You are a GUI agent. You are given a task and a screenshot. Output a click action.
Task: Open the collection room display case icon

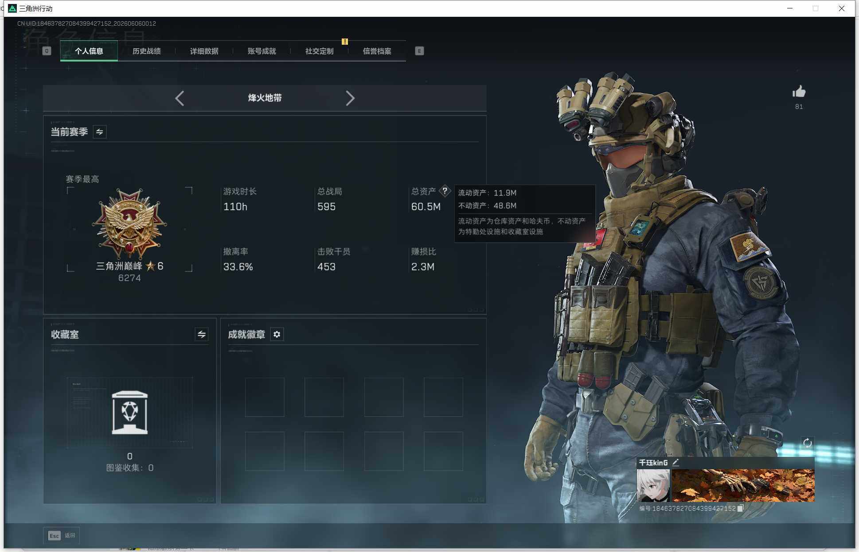click(x=129, y=413)
